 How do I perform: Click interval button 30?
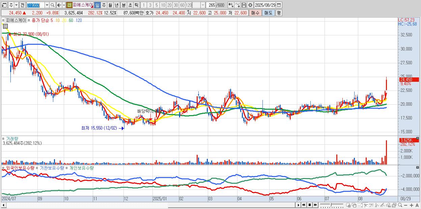coord(176,5)
